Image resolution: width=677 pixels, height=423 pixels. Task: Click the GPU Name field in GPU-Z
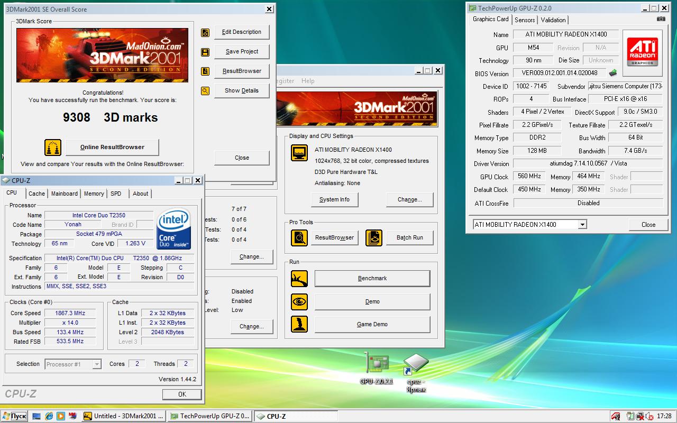point(566,34)
